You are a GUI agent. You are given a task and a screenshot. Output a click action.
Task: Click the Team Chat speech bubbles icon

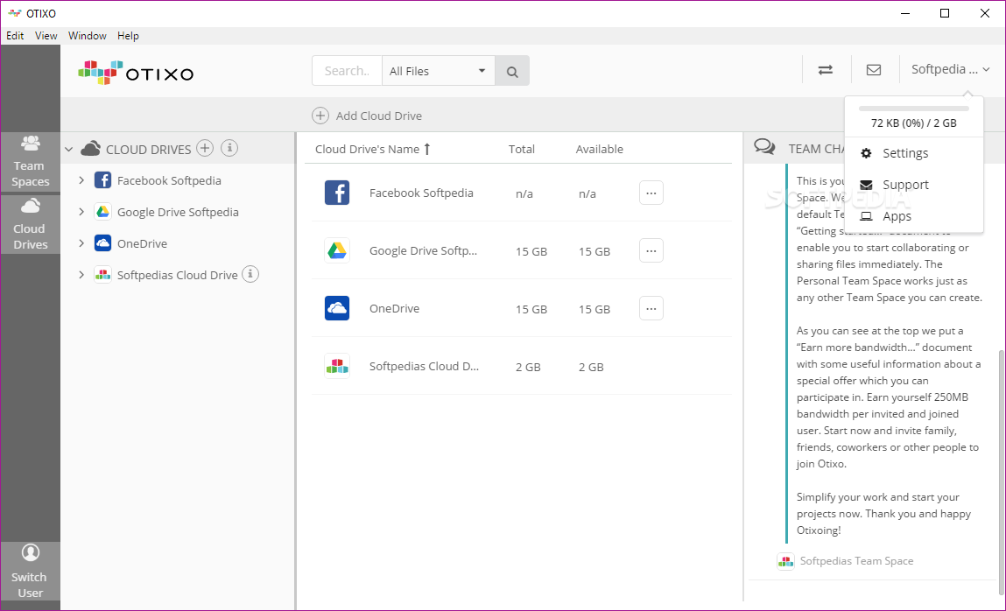click(764, 147)
